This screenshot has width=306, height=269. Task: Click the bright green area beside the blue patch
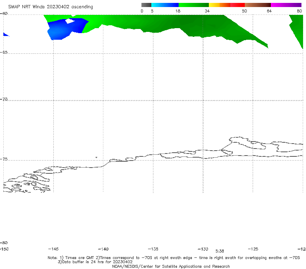(92, 24)
